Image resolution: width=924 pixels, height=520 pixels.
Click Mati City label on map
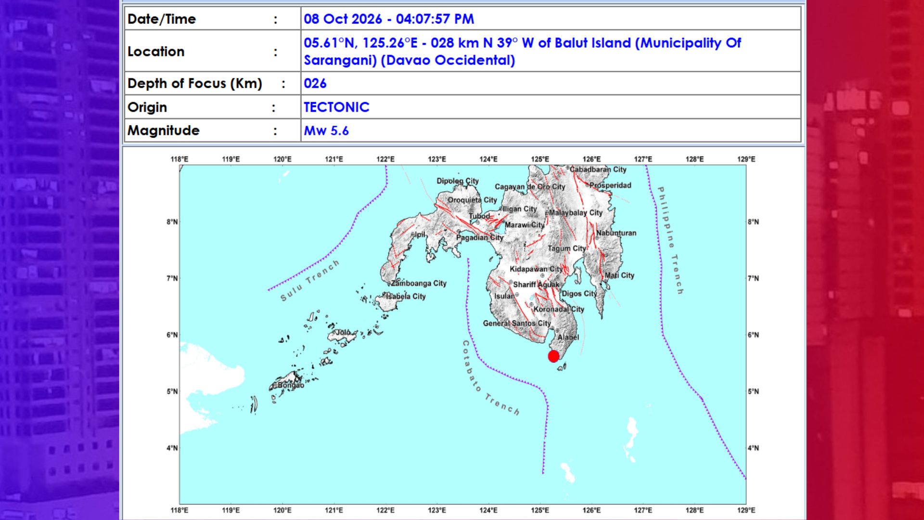click(x=619, y=275)
